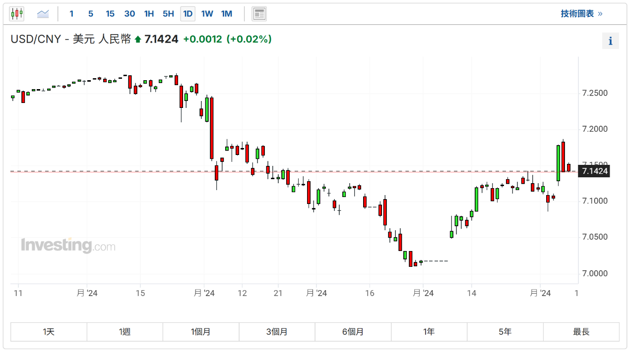Click the 7.1424 current price label
The image size is (629, 353).
pyautogui.click(x=595, y=171)
